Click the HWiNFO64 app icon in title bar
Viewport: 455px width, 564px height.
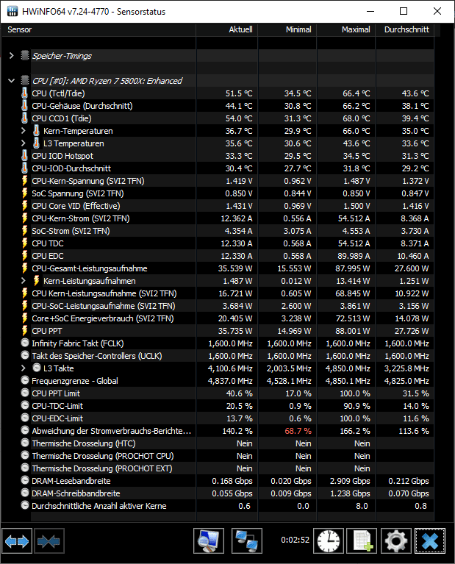(12, 11)
